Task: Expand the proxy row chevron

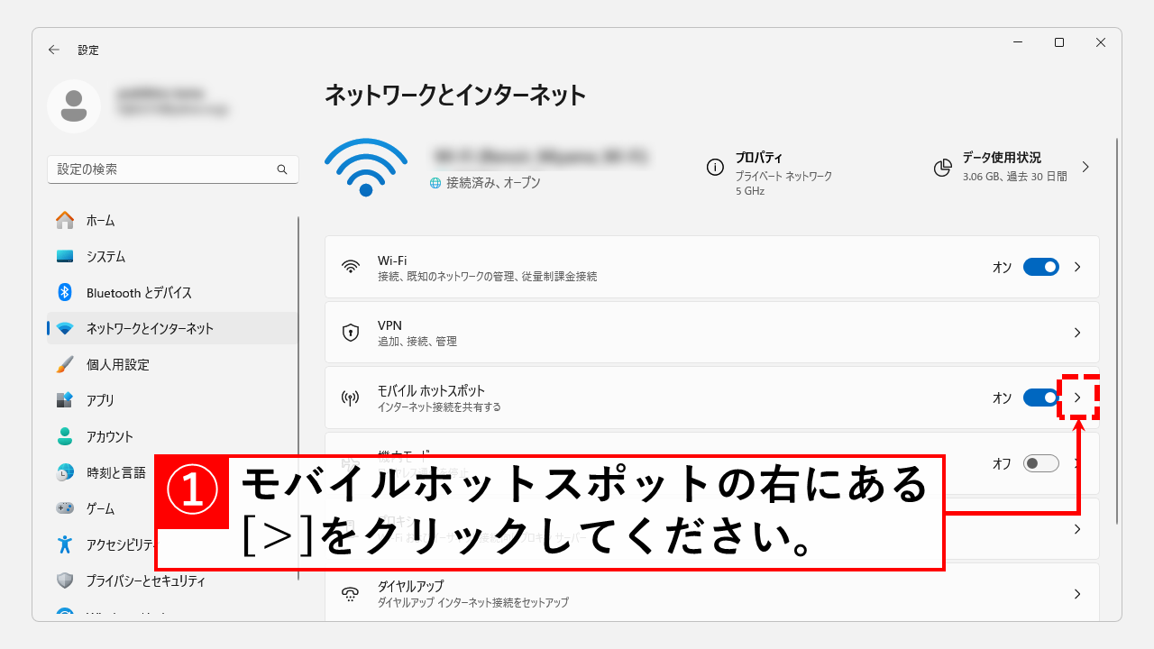Action: [1077, 529]
